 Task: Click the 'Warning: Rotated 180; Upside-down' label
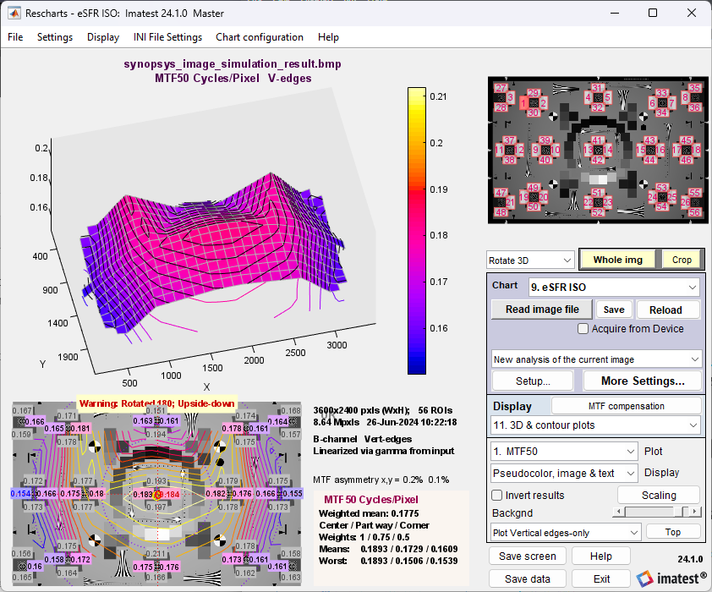(x=157, y=403)
